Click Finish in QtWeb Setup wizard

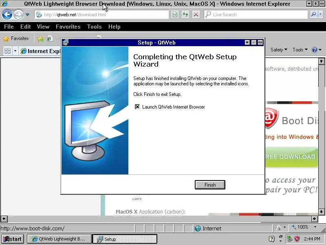(210, 185)
